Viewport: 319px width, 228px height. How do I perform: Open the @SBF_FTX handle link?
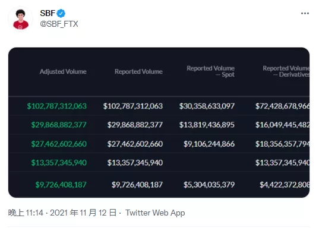[59, 24]
